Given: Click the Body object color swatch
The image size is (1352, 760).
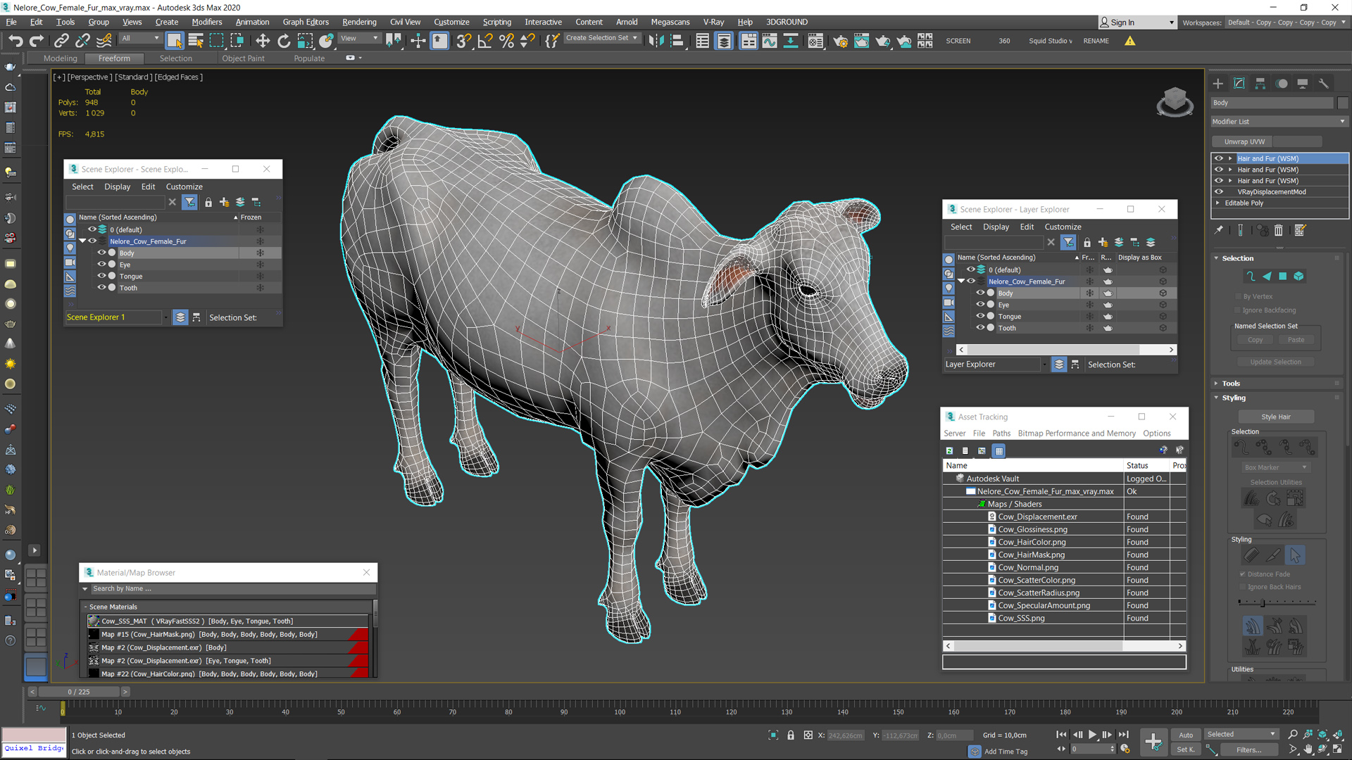Looking at the screenshot, I should click(1343, 103).
